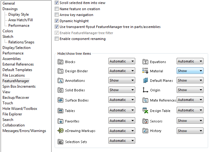Open the Annotations Show dropdown
This screenshot has height=152, width=214.
pyautogui.click(x=122, y=80)
